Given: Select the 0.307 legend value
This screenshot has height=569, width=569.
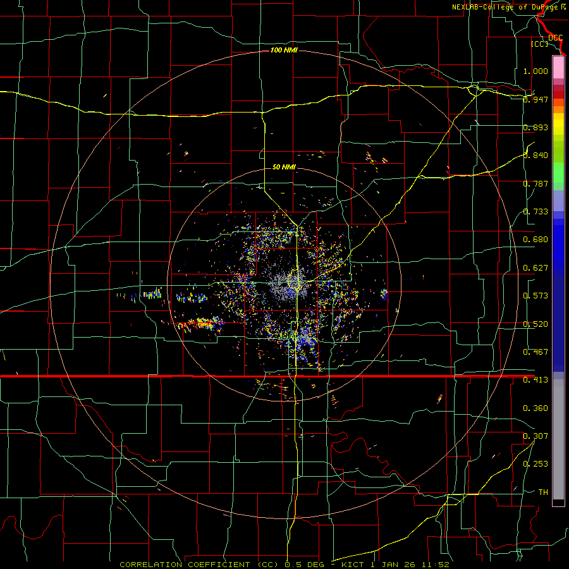Looking at the screenshot, I should pyautogui.click(x=535, y=436).
